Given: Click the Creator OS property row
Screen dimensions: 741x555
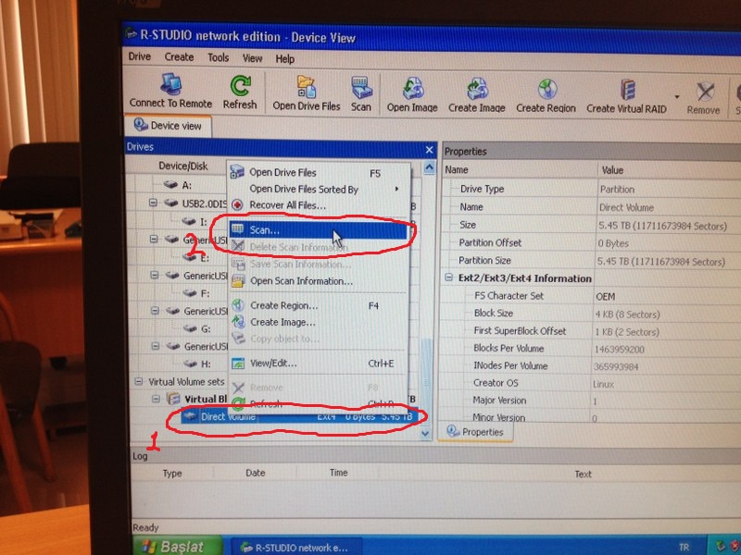Looking at the screenshot, I should click(x=592, y=384).
